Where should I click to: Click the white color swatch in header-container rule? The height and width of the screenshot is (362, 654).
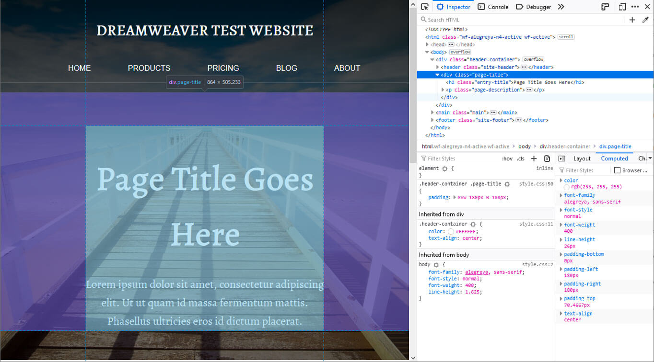[x=451, y=231]
